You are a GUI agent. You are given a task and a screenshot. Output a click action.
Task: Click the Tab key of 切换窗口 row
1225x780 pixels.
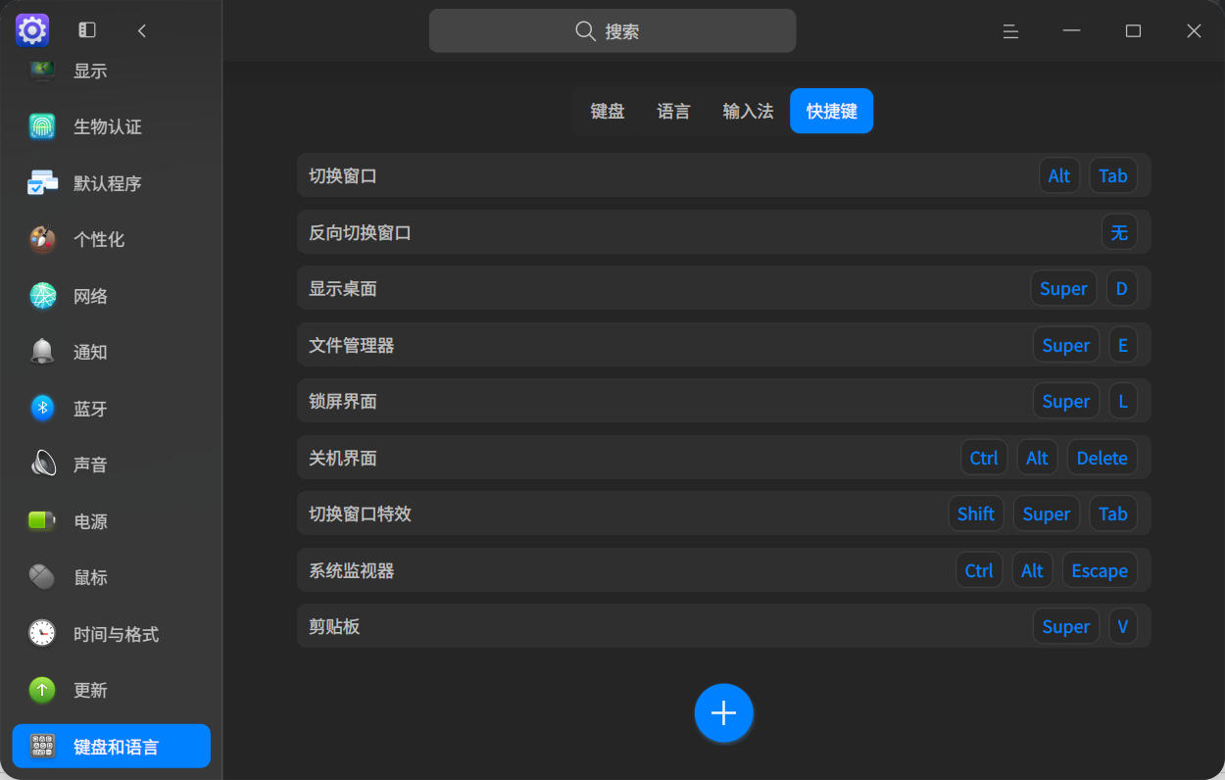(1113, 176)
